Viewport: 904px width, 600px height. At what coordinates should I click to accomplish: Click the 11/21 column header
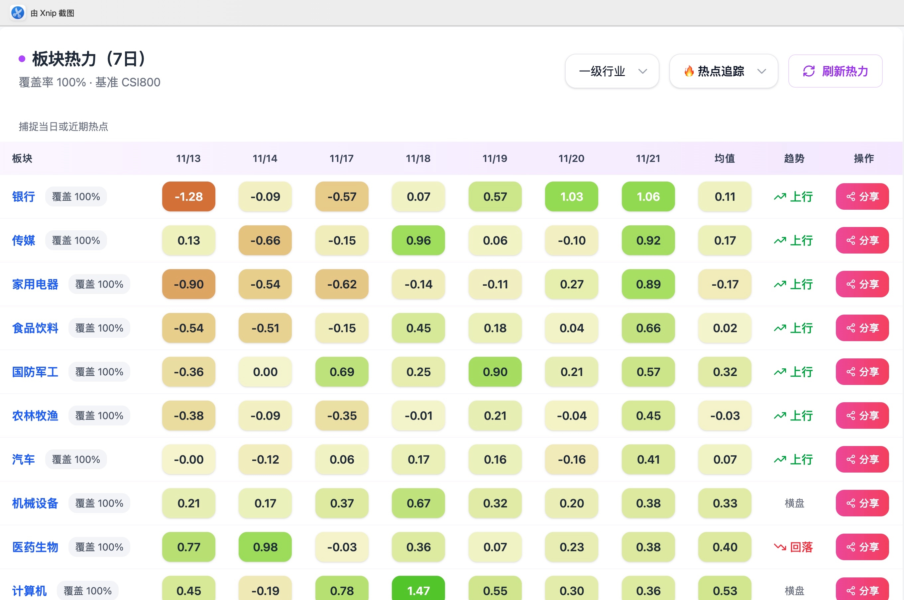tap(648, 158)
